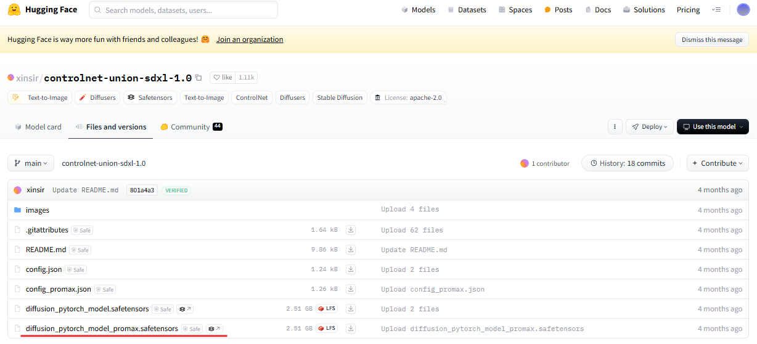Open the .gitattributes file

47,230
